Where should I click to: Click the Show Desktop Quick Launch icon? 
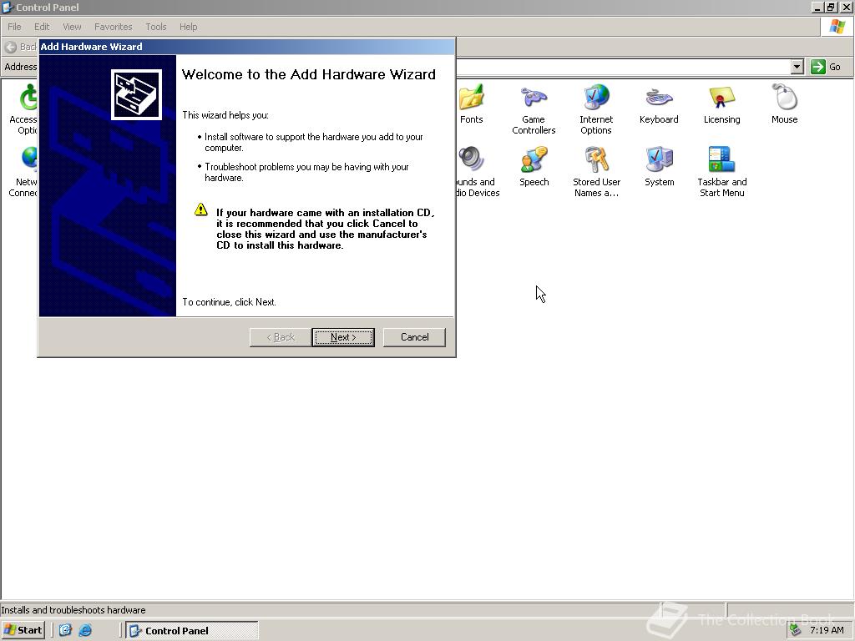[x=65, y=631]
